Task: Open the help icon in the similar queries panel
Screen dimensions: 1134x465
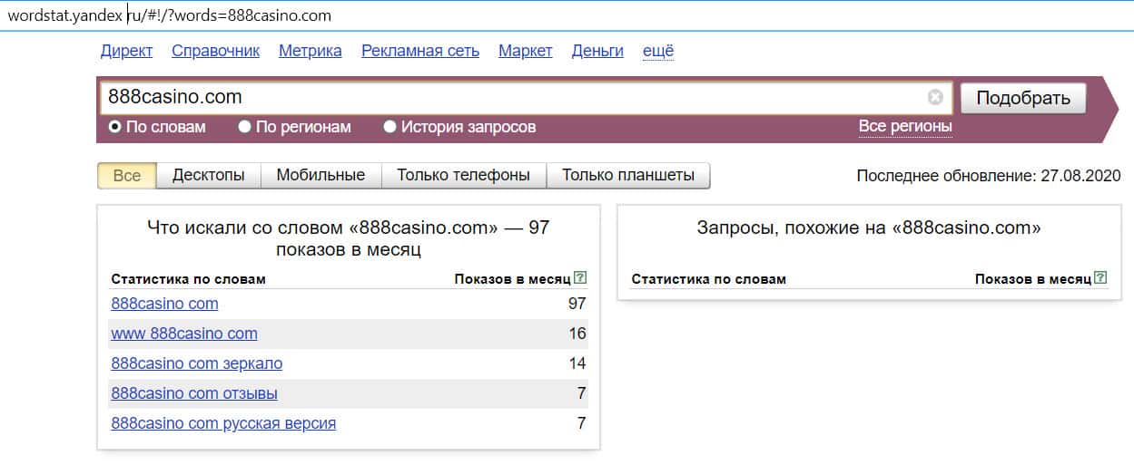Action: click(1101, 278)
